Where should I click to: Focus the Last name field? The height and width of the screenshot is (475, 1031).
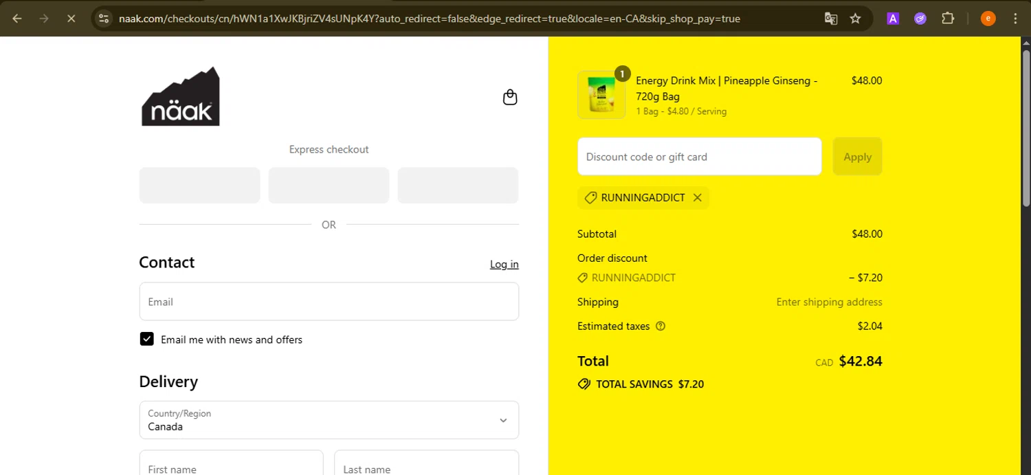[x=426, y=463]
